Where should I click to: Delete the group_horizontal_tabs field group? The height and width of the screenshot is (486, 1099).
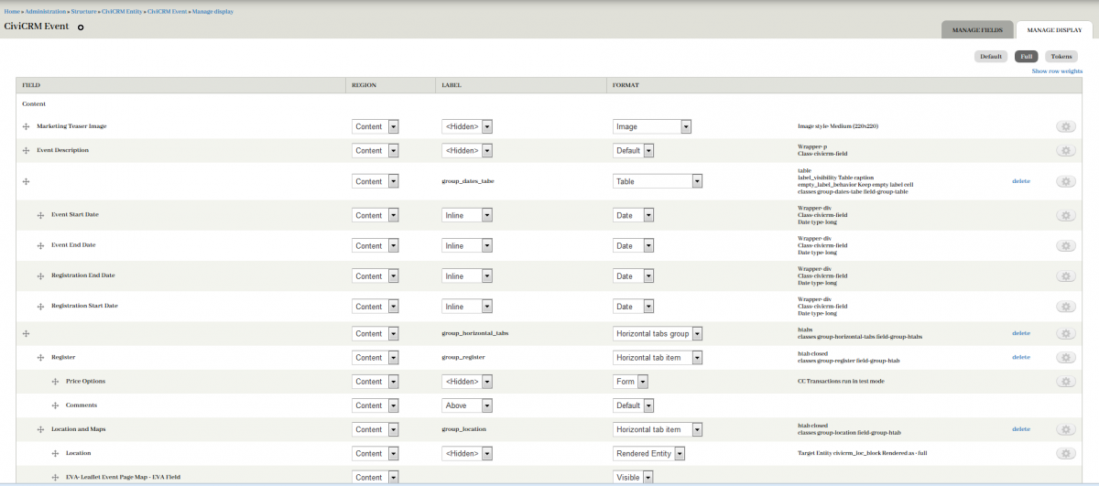pos(1021,333)
